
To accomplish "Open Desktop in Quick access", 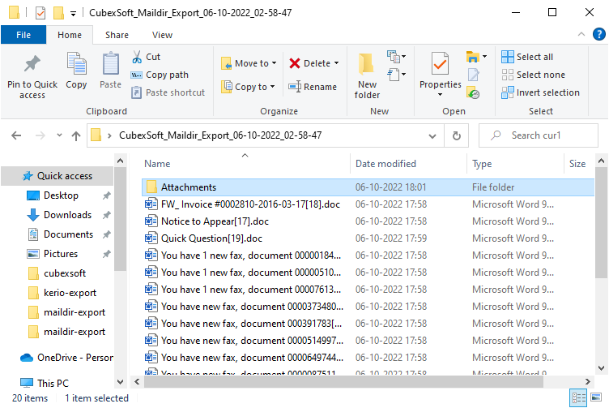I will (61, 195).
